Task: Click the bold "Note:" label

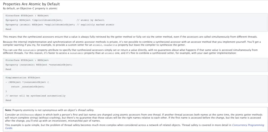Action: tap(9, 110)
